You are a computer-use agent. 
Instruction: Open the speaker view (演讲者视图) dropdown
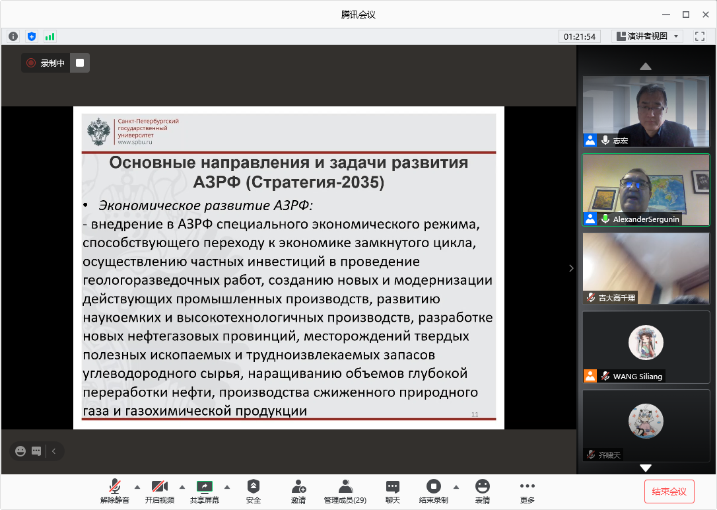[x=648, y=36]
